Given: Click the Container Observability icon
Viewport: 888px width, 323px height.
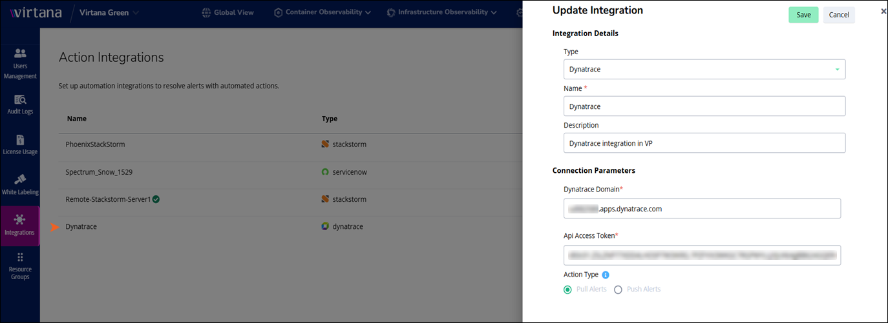Looking at the screenshot, I should [x=278, y=12].
